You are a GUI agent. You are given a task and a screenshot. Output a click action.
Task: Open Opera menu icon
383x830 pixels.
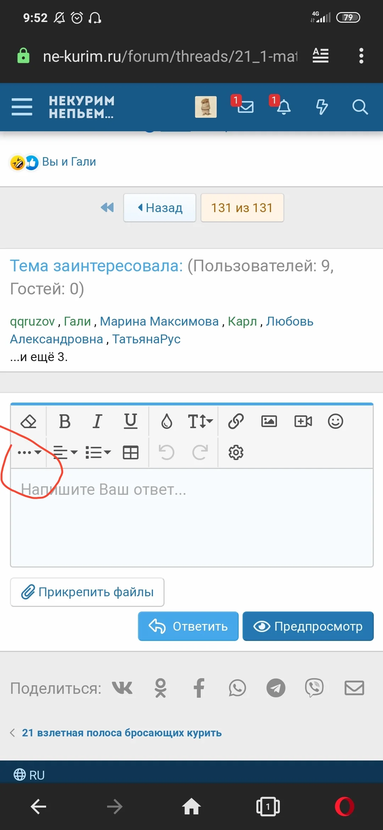(x=345, y=807)
